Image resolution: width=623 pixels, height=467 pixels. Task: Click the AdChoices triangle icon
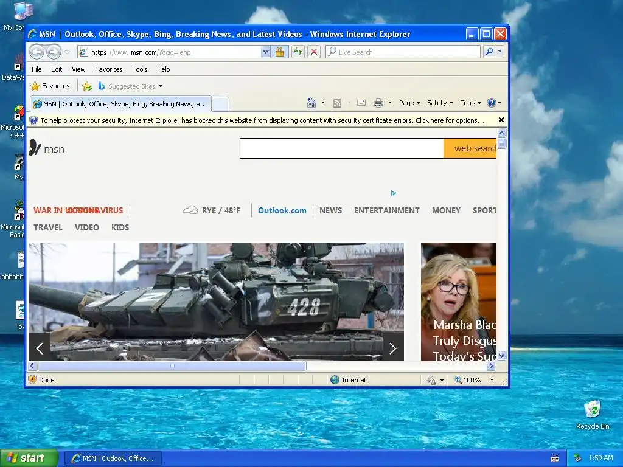(394, 193)
